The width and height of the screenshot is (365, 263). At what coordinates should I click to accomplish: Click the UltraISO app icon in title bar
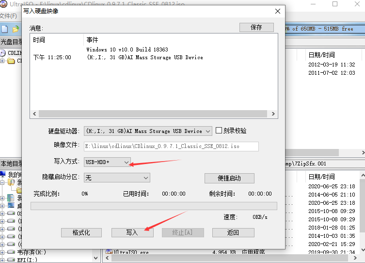click(x=3, y=3)
